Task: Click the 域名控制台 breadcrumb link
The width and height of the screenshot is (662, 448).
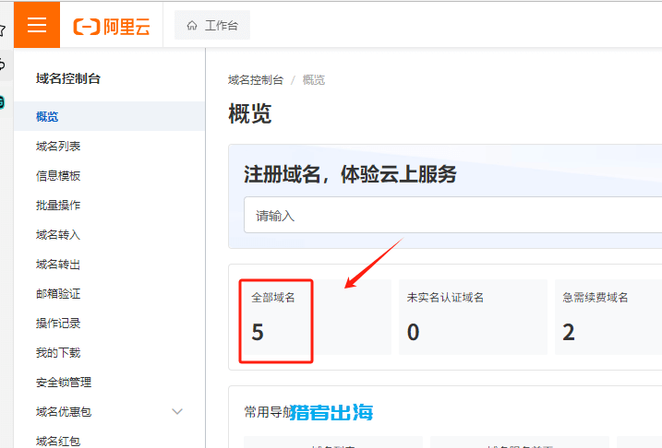Action: coord(256,79)
